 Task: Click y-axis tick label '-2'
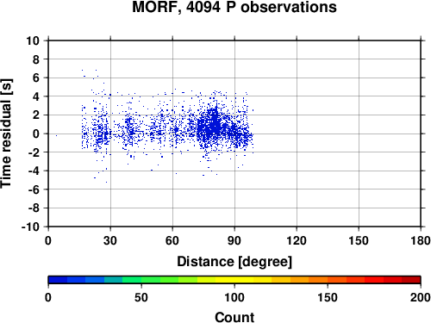pyautogui.click(x=34, y=152)
